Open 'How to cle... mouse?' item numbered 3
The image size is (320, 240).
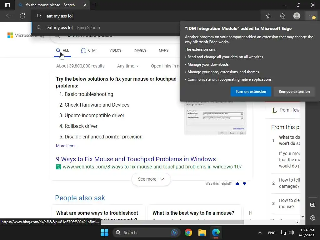(x=289, y=203)
